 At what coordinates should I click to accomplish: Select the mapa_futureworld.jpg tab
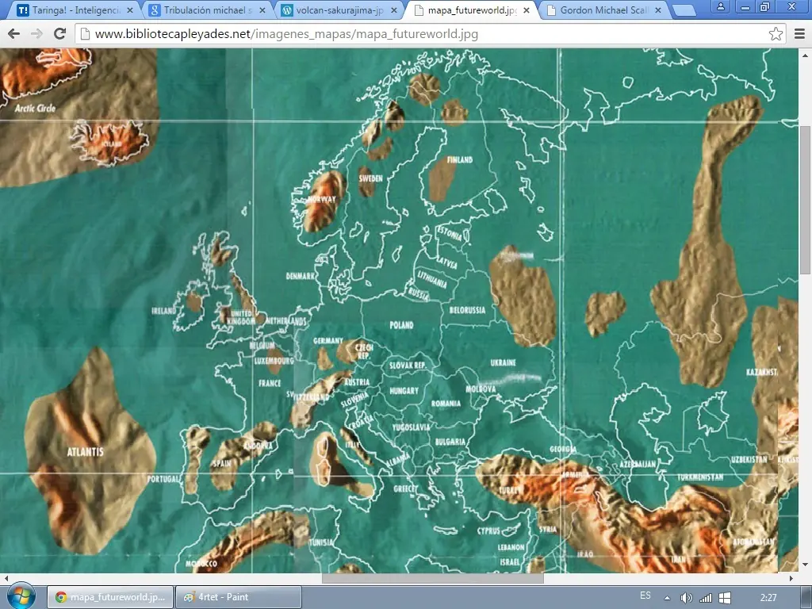pyautogui.click(x=471, y=10)
